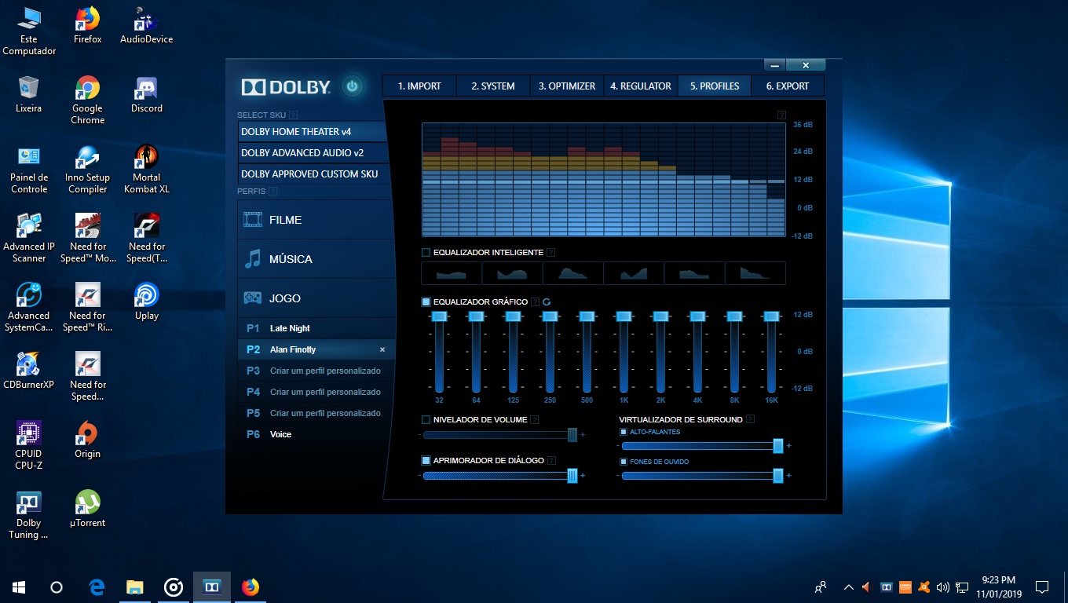
Task: Click the 16K equalizer slider handle
Action: (771, 316)
